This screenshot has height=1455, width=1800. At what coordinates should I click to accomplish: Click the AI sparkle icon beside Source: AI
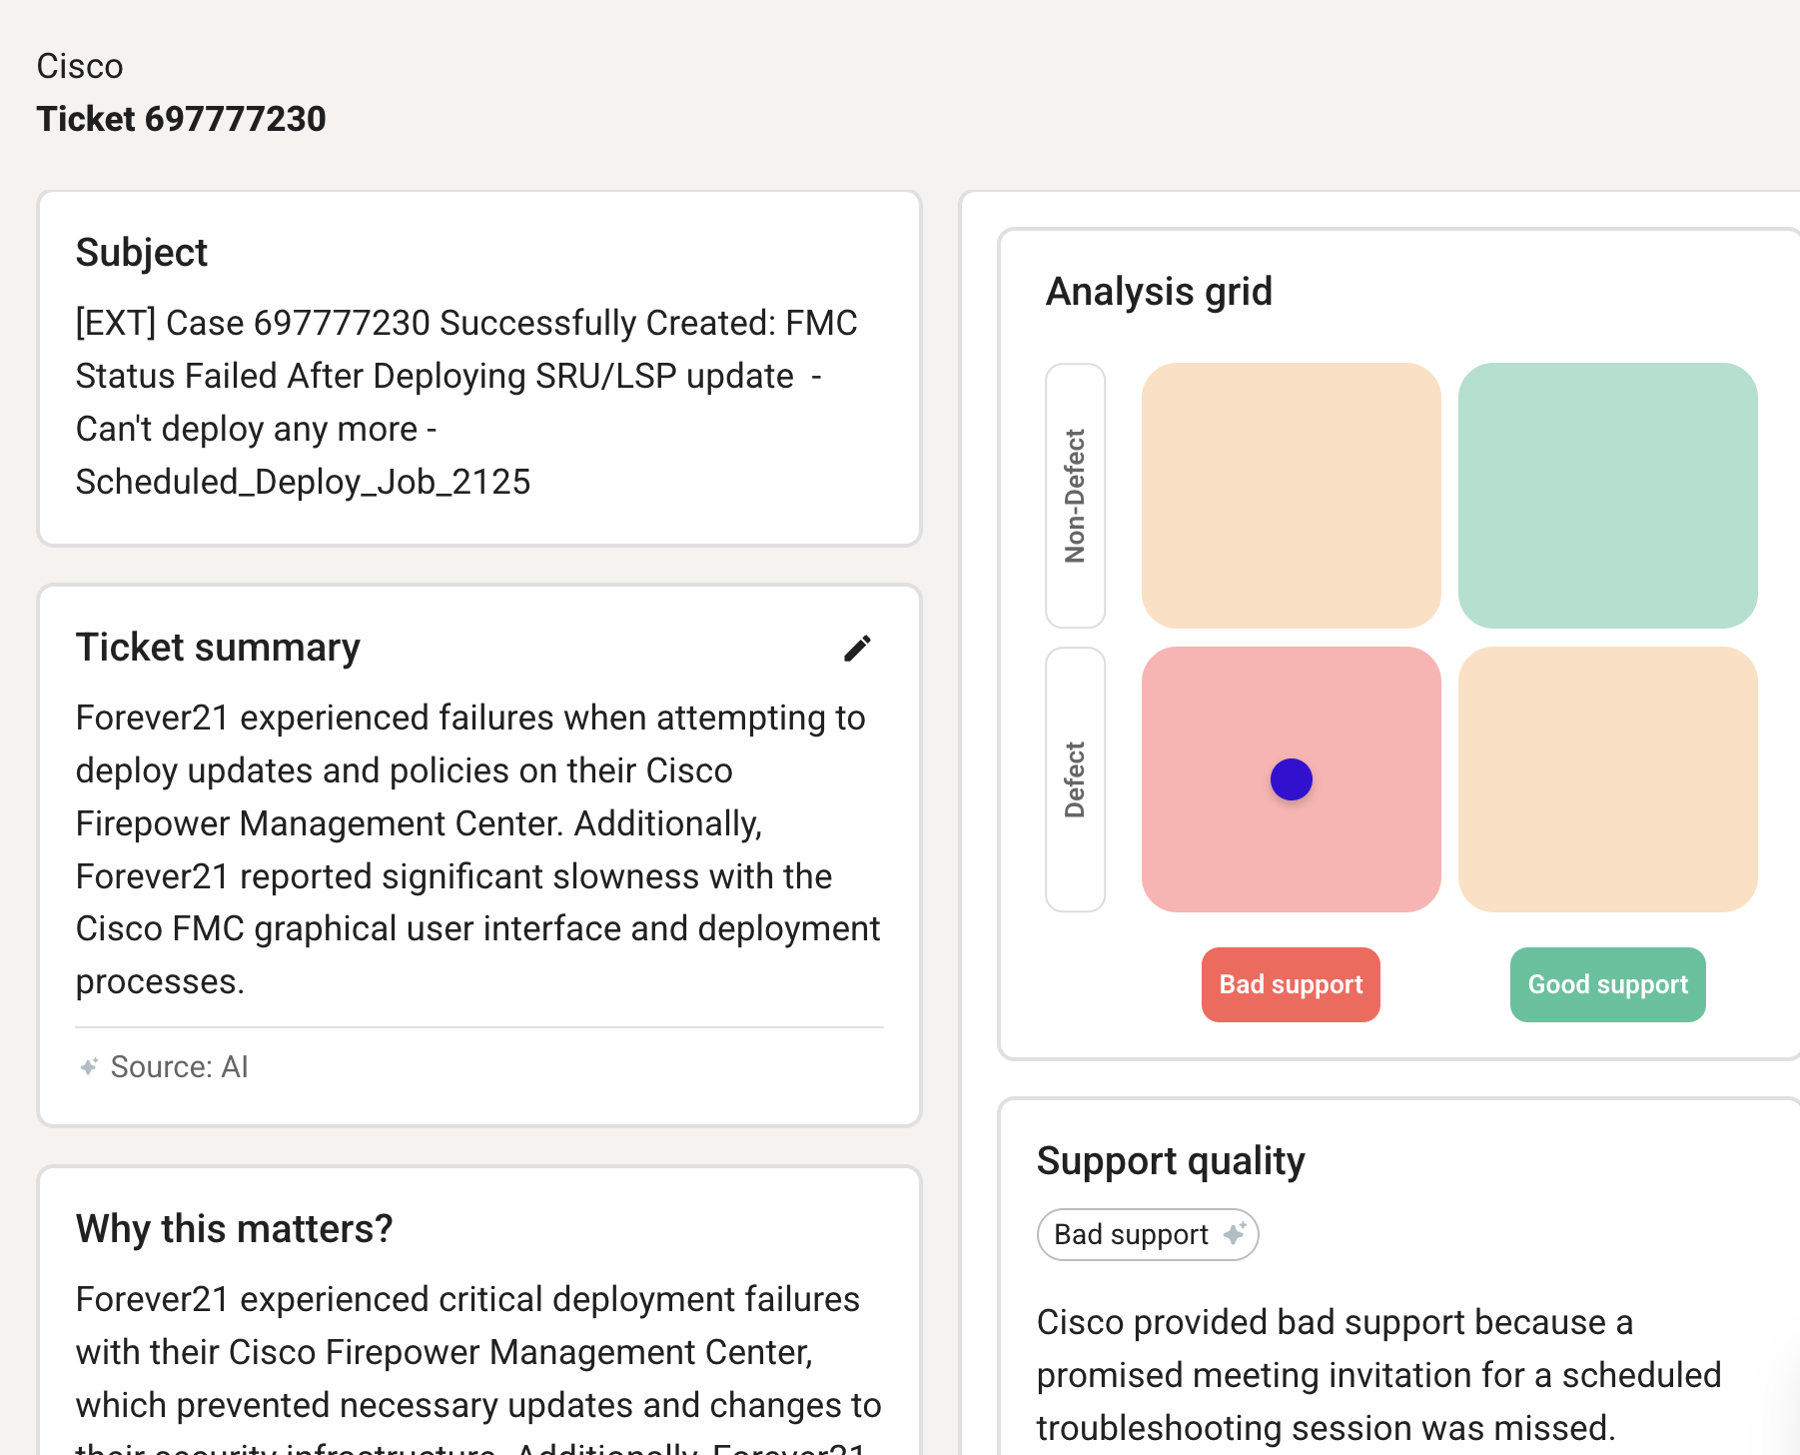pyautogui.click(x=89, y=1067)
